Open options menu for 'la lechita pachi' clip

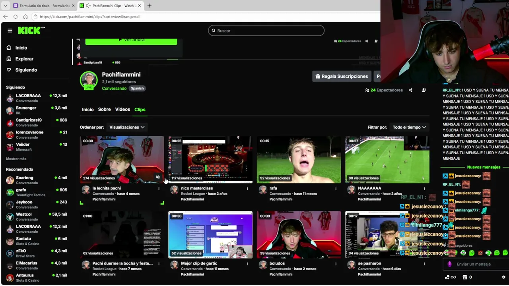tap(159, 189)
